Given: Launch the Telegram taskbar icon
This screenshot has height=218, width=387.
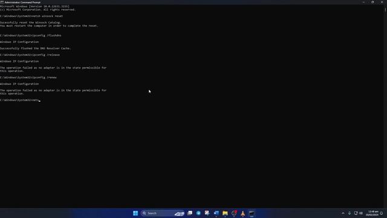Looking at the screenshot, I should tap(198, 213).
